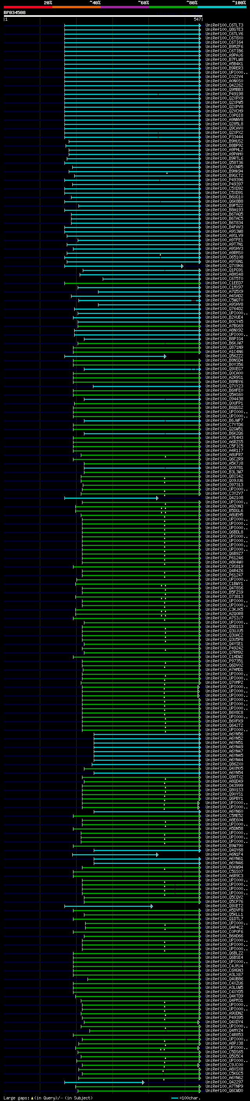The height and width of the screenshot is (1101, 250).
Task: Click the UniRef100_Q1PG91 hit label
Action: (x=224, y=270)
